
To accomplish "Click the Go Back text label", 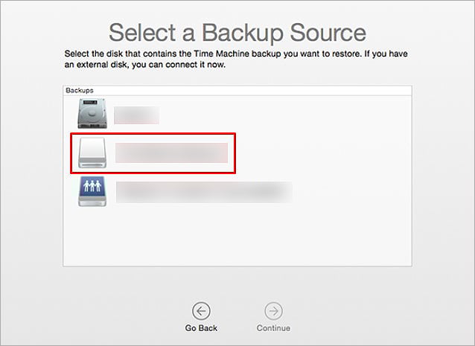I will click(201, 328).
